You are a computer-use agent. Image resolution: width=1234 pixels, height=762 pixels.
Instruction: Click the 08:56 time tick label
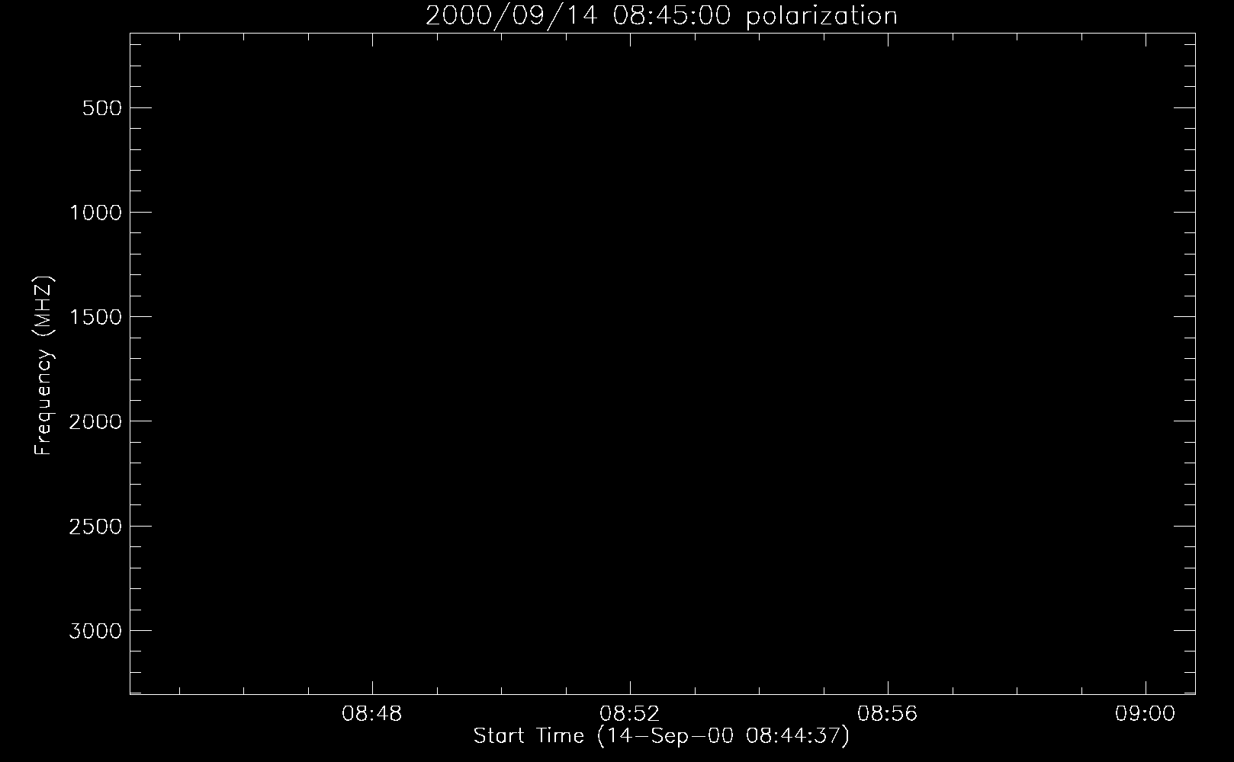[888, 714]
